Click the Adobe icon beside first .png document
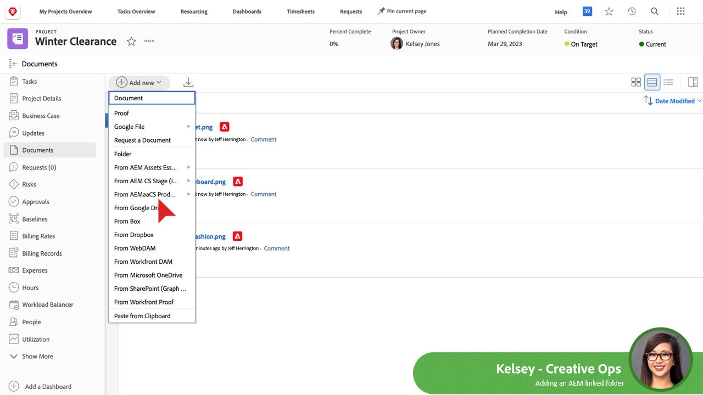The width and height of the screenshot is (703, 395). pyautogui.click(x=225, y=127)
